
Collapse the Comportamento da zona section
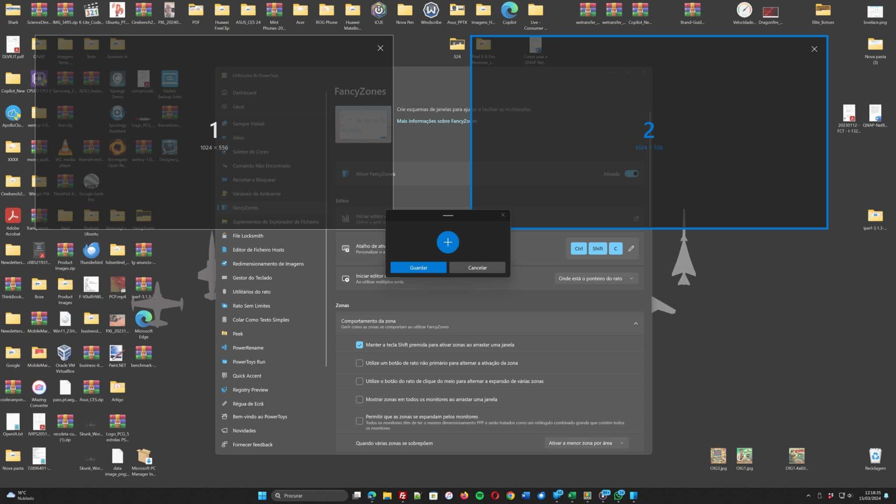pos(635,324)
